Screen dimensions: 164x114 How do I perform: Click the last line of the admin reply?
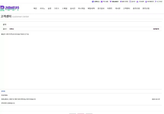pos(8,103)
